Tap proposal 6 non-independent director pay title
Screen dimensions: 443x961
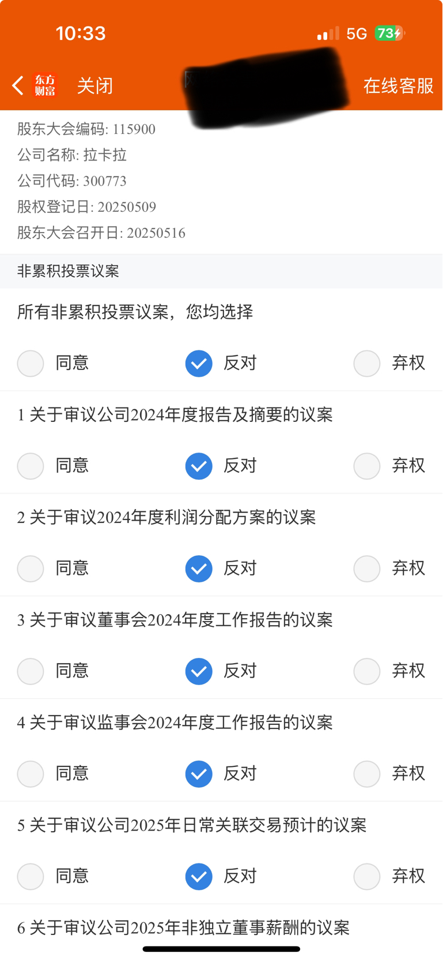pos(183,928)
